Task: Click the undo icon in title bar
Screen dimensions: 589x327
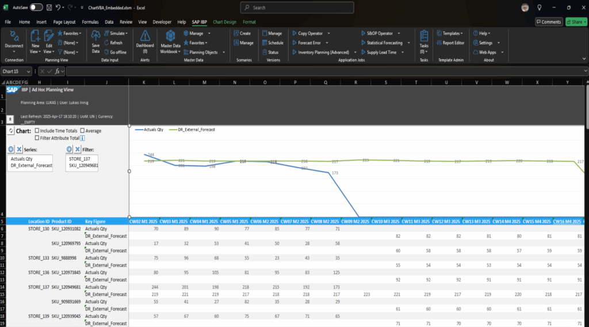Action: (58, 7)
